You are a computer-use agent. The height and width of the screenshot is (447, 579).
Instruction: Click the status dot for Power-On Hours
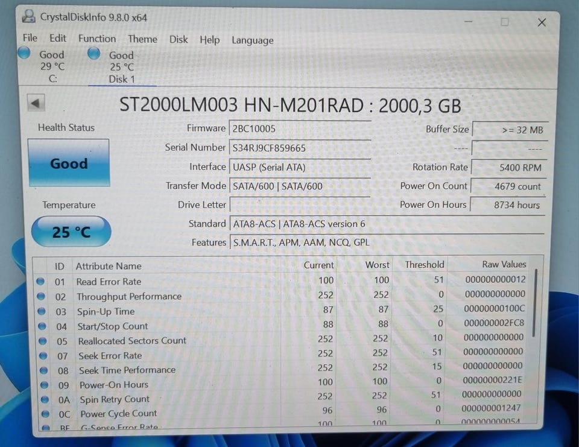44,385
